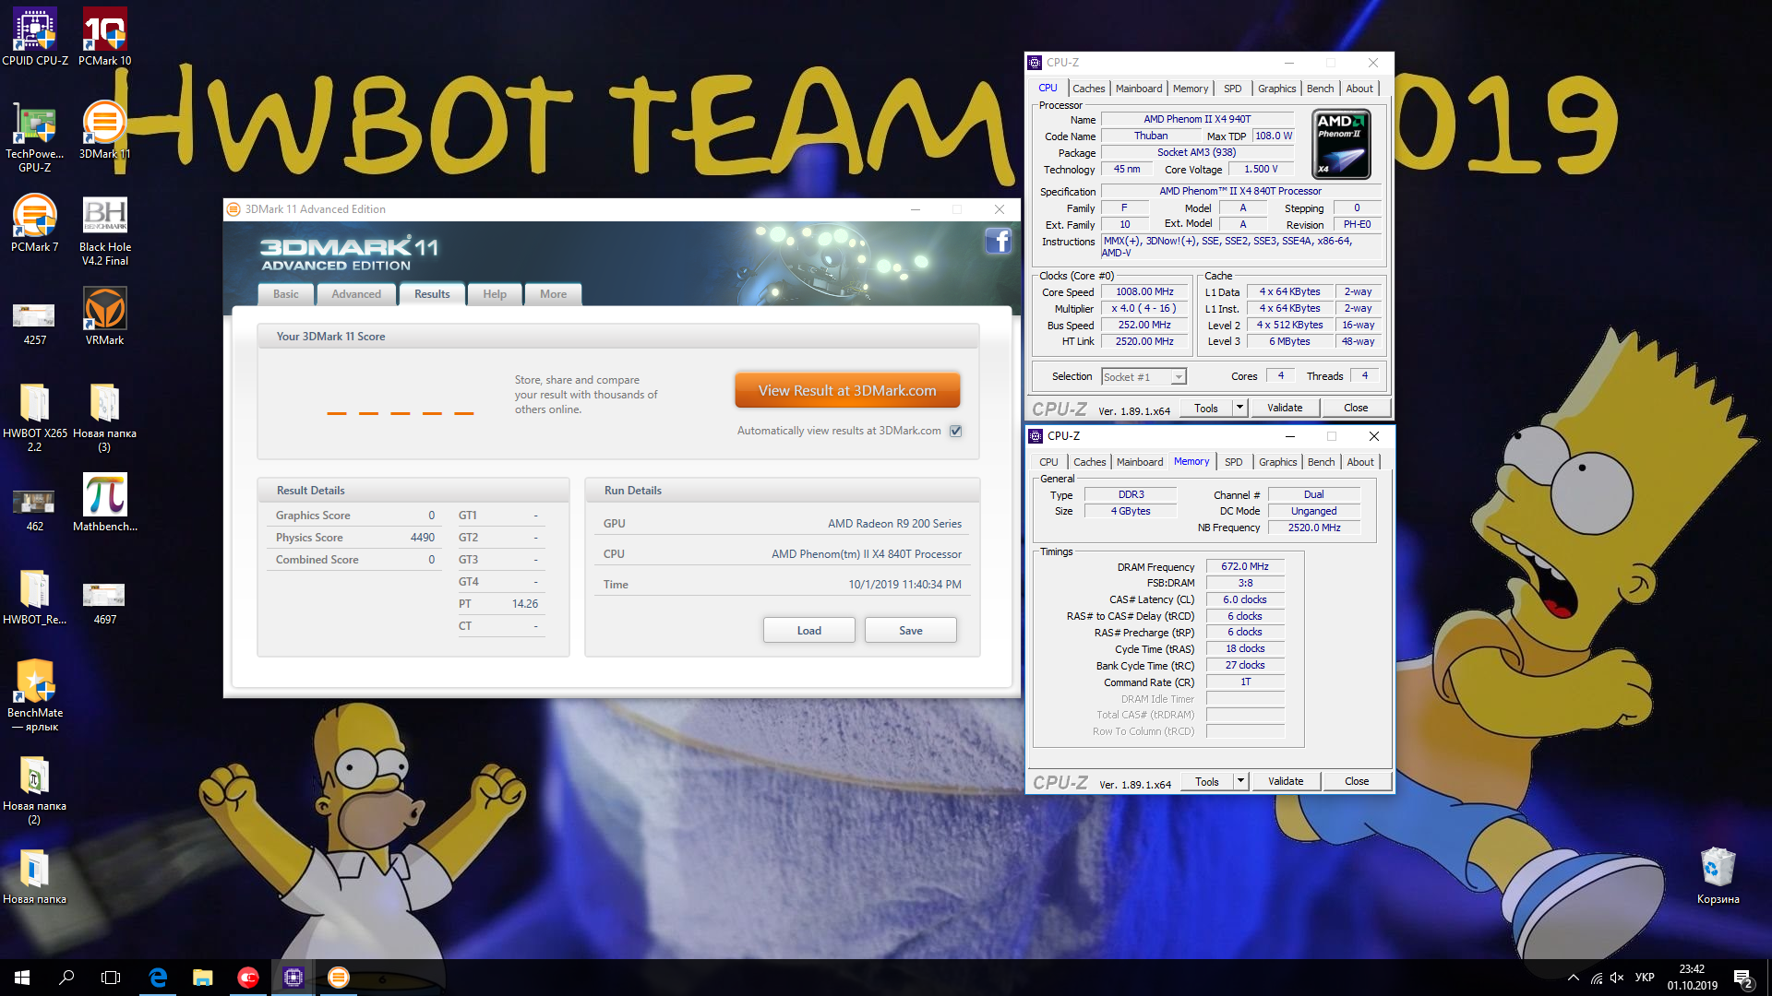Open the 3DMark 11 desktop shortcut
The width and height of the screenshot is (1772, 996).
pyautogui.click(x=104, y=130)
